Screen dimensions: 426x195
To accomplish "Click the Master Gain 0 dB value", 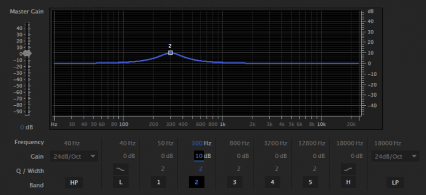I will click(27, 127).
